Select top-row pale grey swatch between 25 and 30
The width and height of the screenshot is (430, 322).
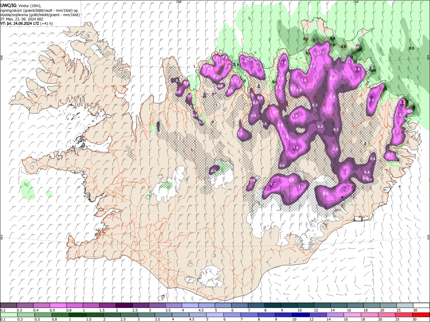pyautogui.click(x=404, y=306)
